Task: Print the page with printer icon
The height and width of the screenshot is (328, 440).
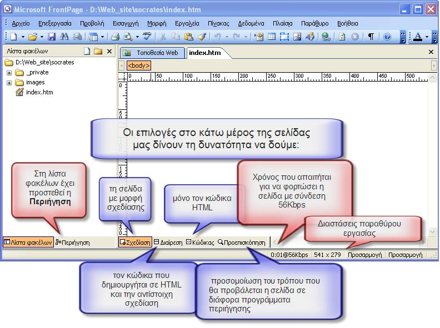Action: tap(116, 37)
